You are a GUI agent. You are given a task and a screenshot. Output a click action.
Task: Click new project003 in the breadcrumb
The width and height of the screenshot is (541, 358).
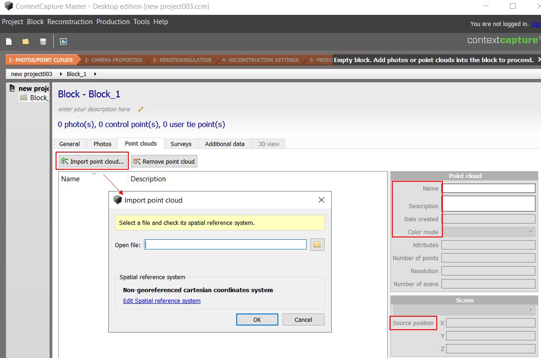pos(32,74)
